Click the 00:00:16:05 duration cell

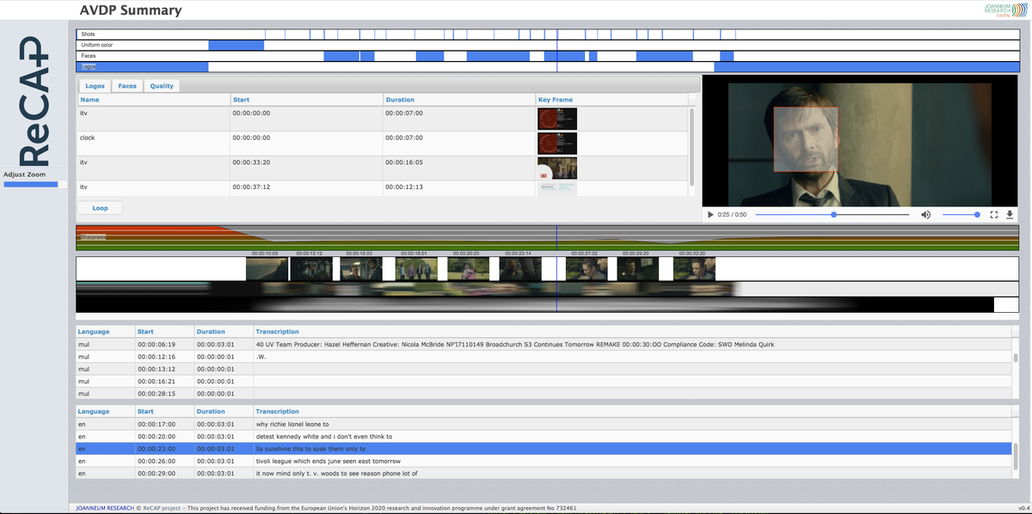[x=459, y=168]
